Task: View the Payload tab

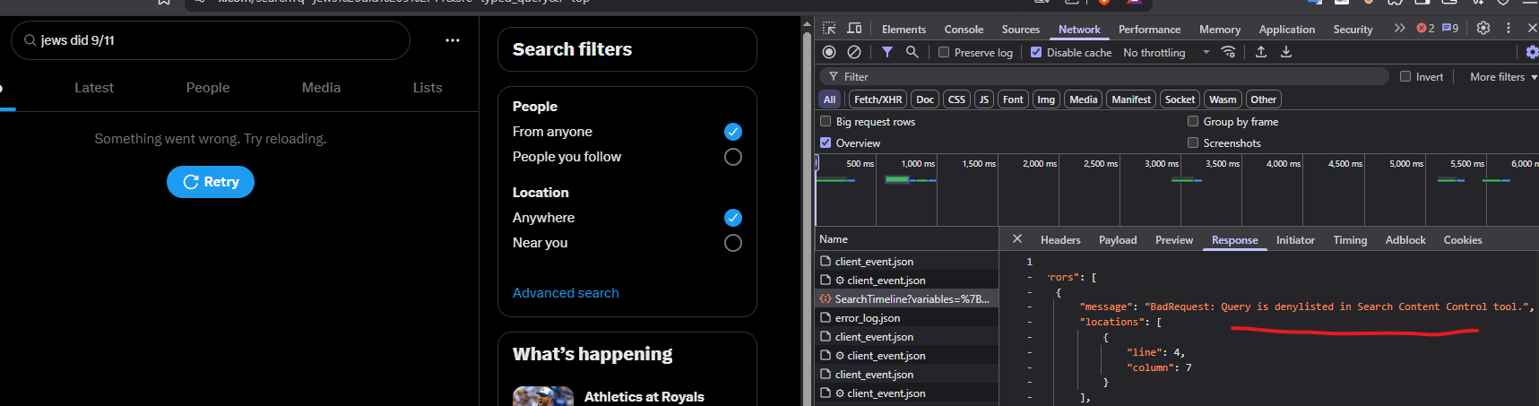Action: tap(1118, 239)
